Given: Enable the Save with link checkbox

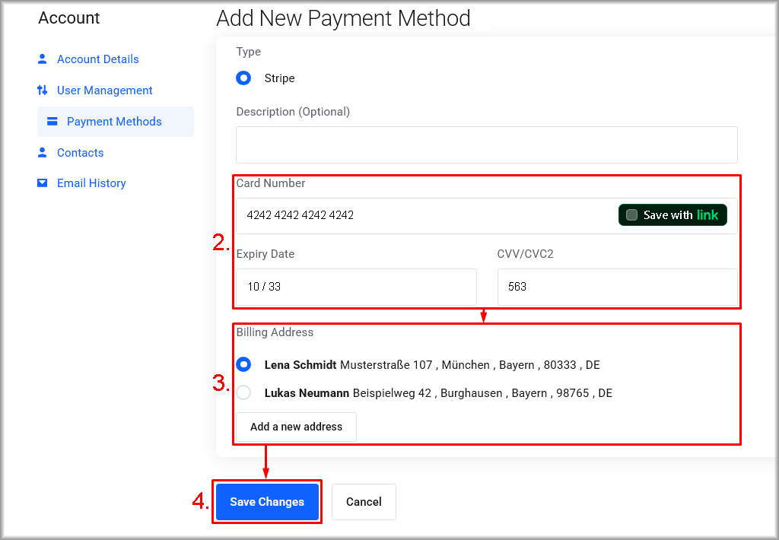Looking at the screenshot, I should pos(631,215).
